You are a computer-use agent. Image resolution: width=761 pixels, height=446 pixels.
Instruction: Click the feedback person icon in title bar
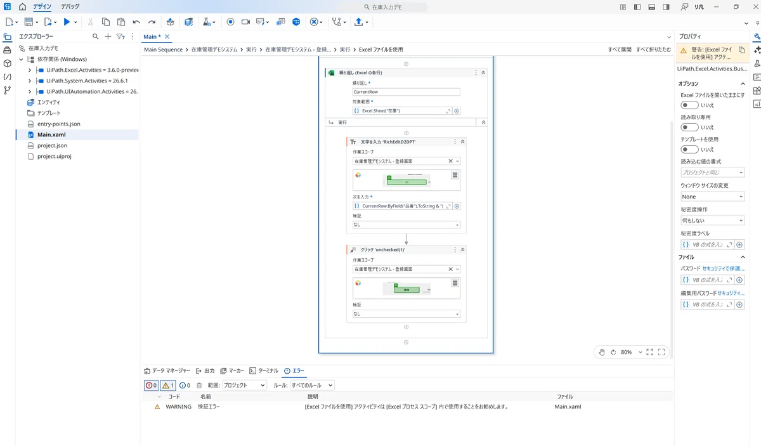click(x=684, y=7)
